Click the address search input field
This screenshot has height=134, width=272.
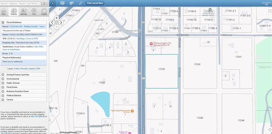20,3
